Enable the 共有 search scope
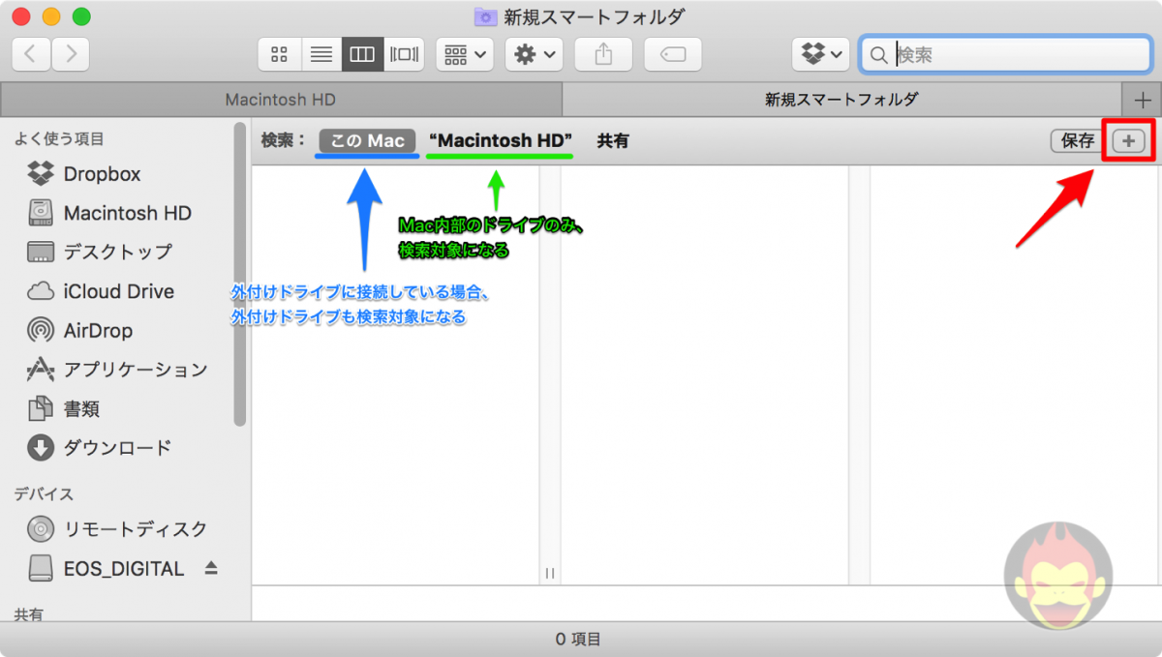The height and width of the screenshot is (657, 1162). (614, 140)
